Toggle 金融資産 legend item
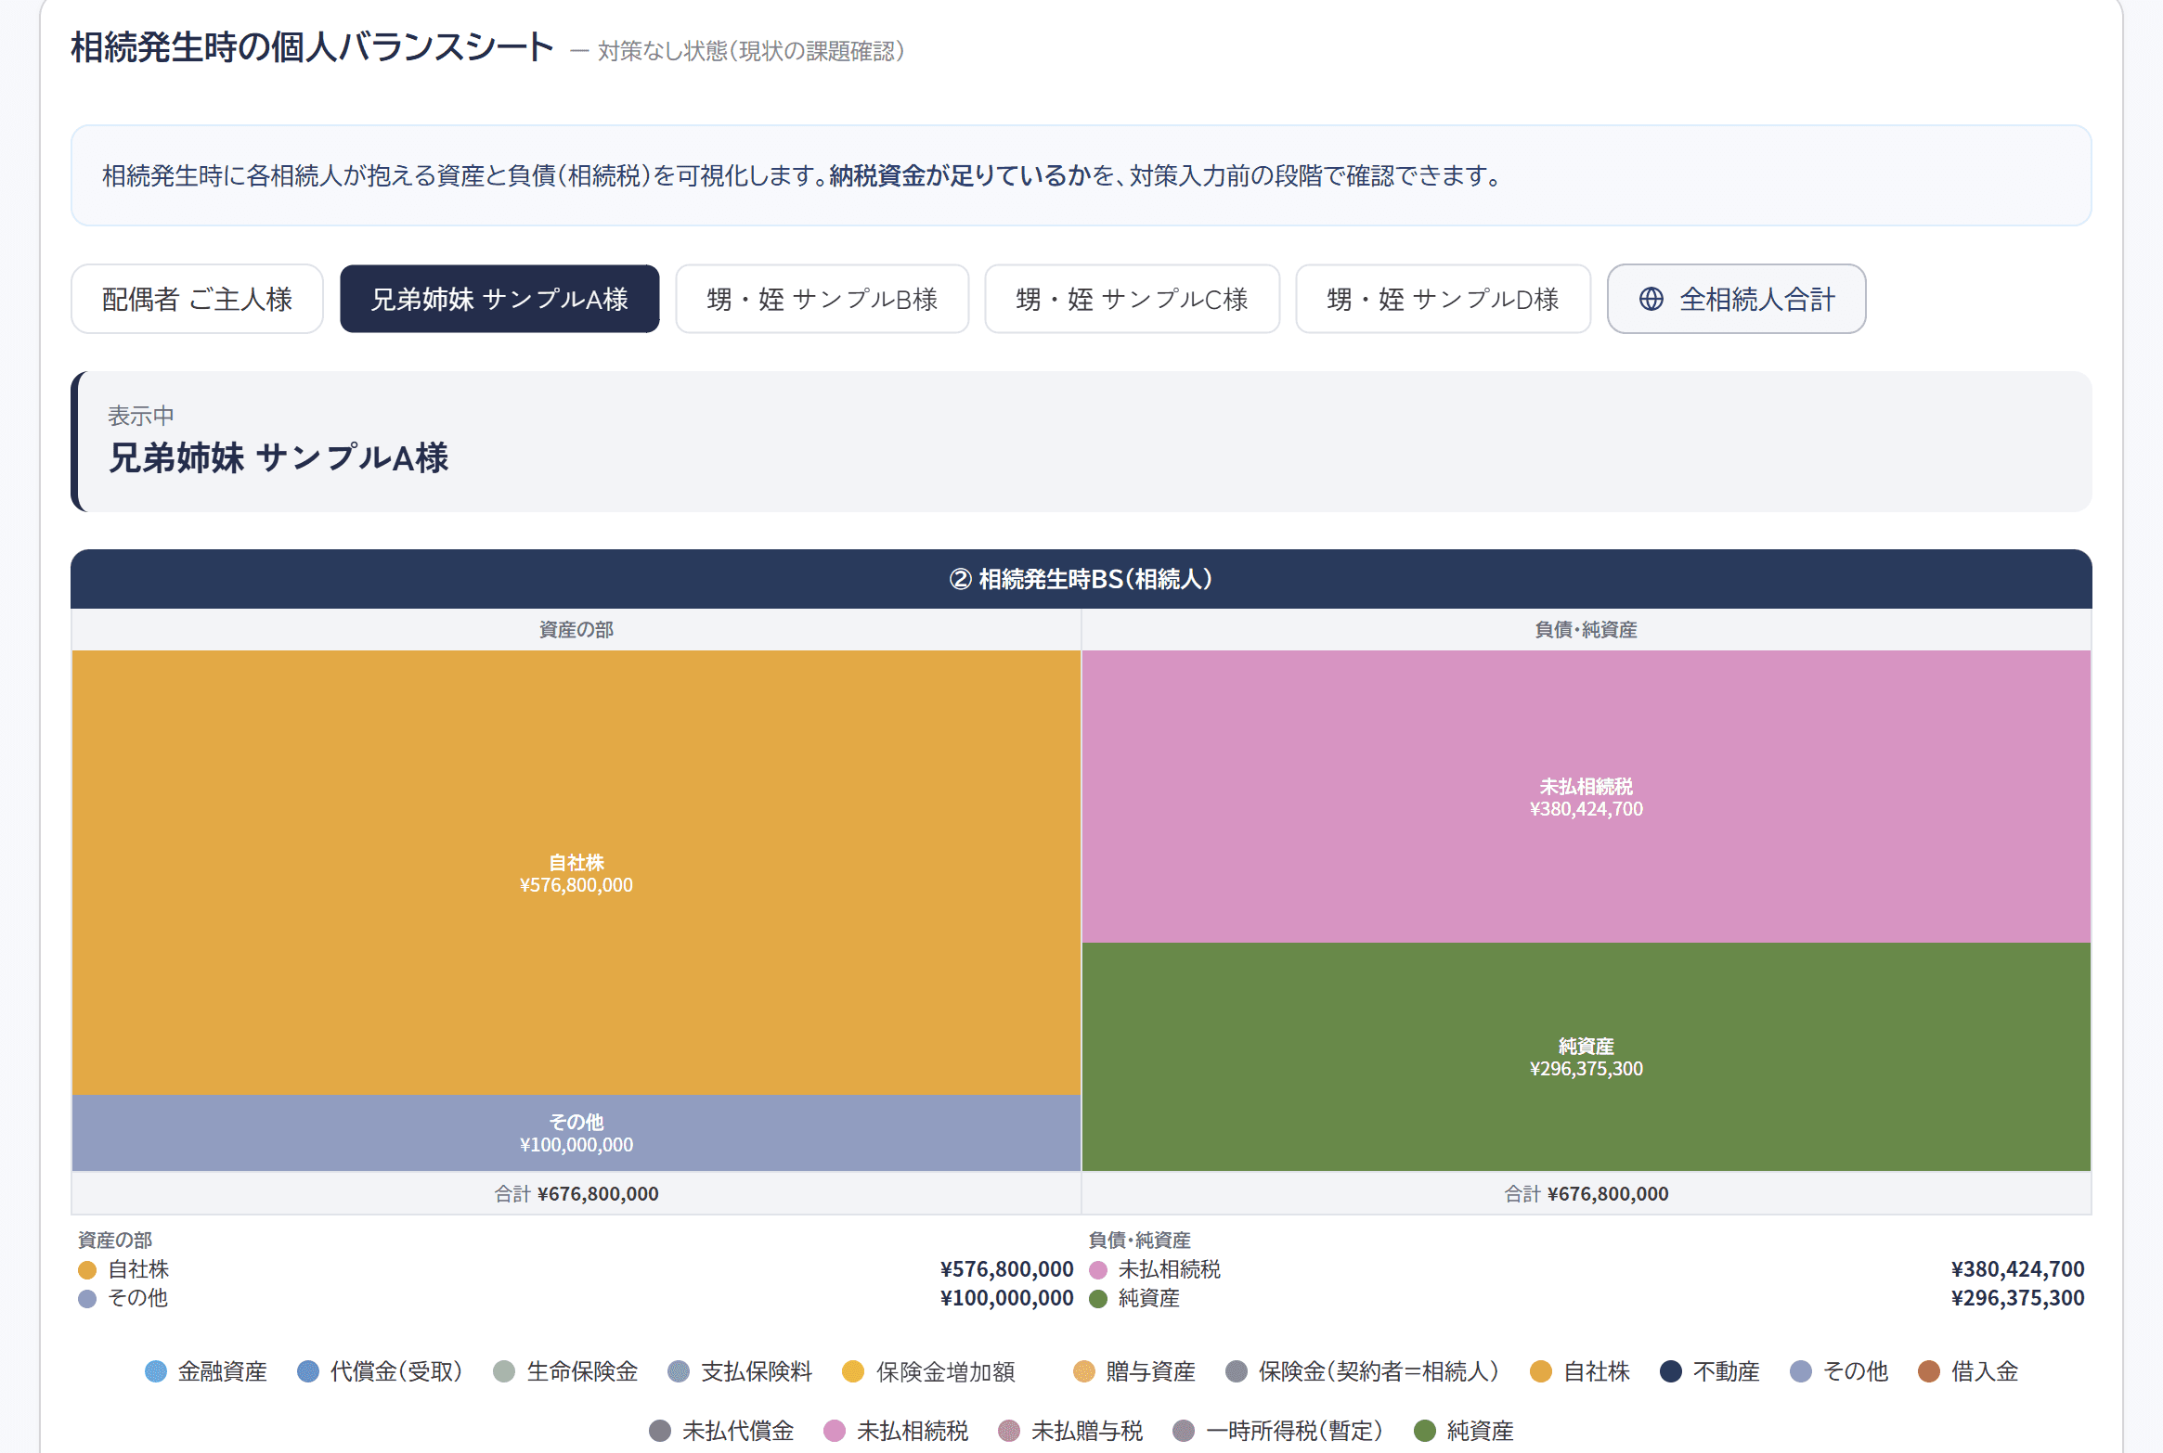Image resolution: width=2163 pixels, height=1453 pixels. [206, 1371]
